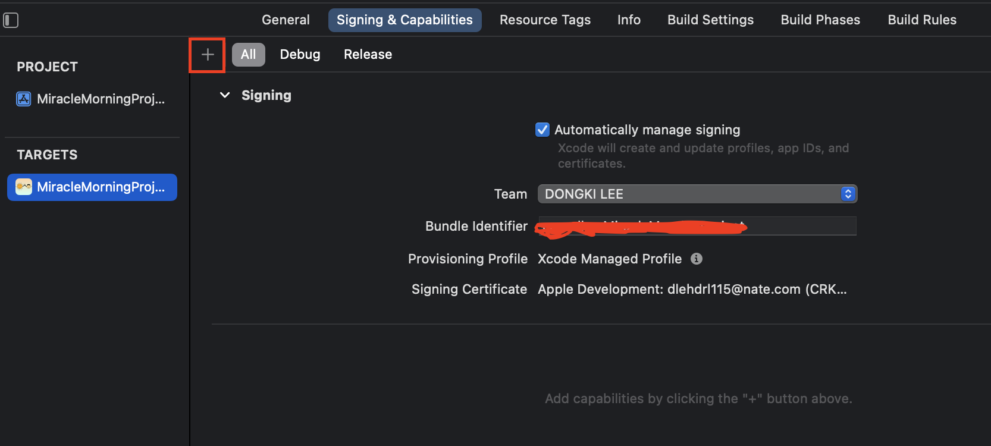Switch to the General tab
Viewport: 991px width, 446px height.
tap(286, 20)
